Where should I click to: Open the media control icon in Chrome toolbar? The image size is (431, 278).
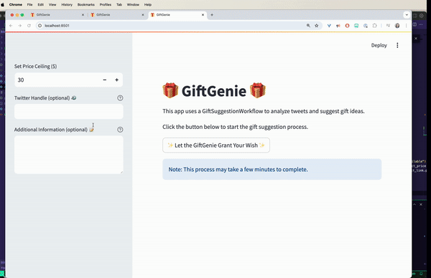[x=388, y=26]
